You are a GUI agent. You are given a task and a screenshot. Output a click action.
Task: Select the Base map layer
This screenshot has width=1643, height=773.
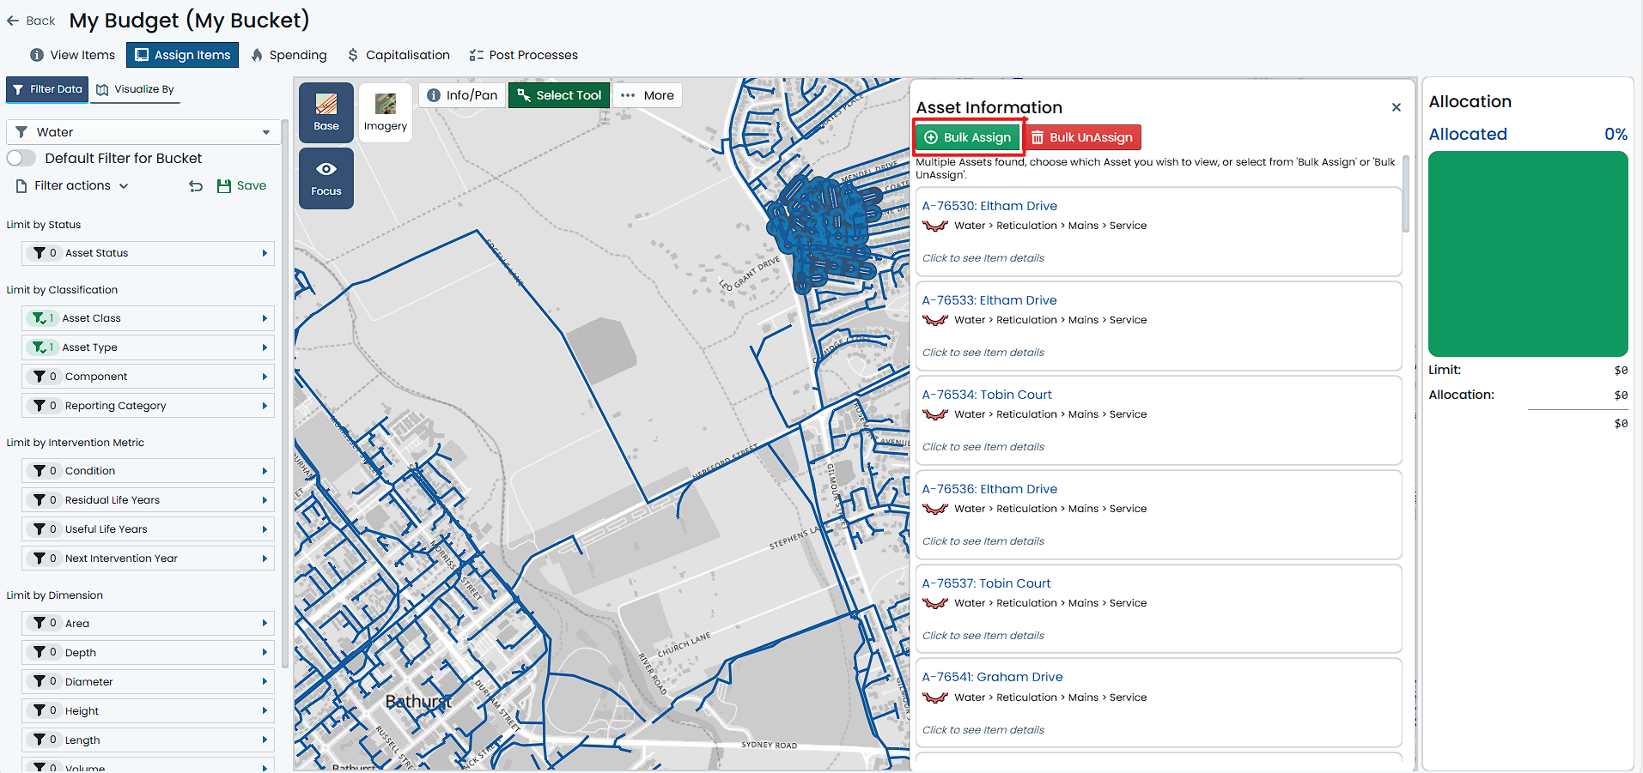tap(326, 112)
